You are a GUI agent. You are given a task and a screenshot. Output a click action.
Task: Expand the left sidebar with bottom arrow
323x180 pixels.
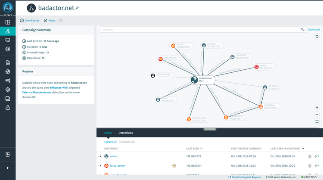(8, 168)
